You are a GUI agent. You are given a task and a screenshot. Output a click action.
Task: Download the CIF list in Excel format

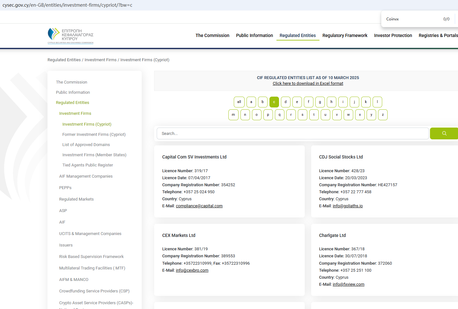click(x=308, y=84)
